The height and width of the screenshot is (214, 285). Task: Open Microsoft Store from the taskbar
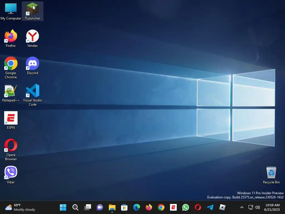coord(124,207)
